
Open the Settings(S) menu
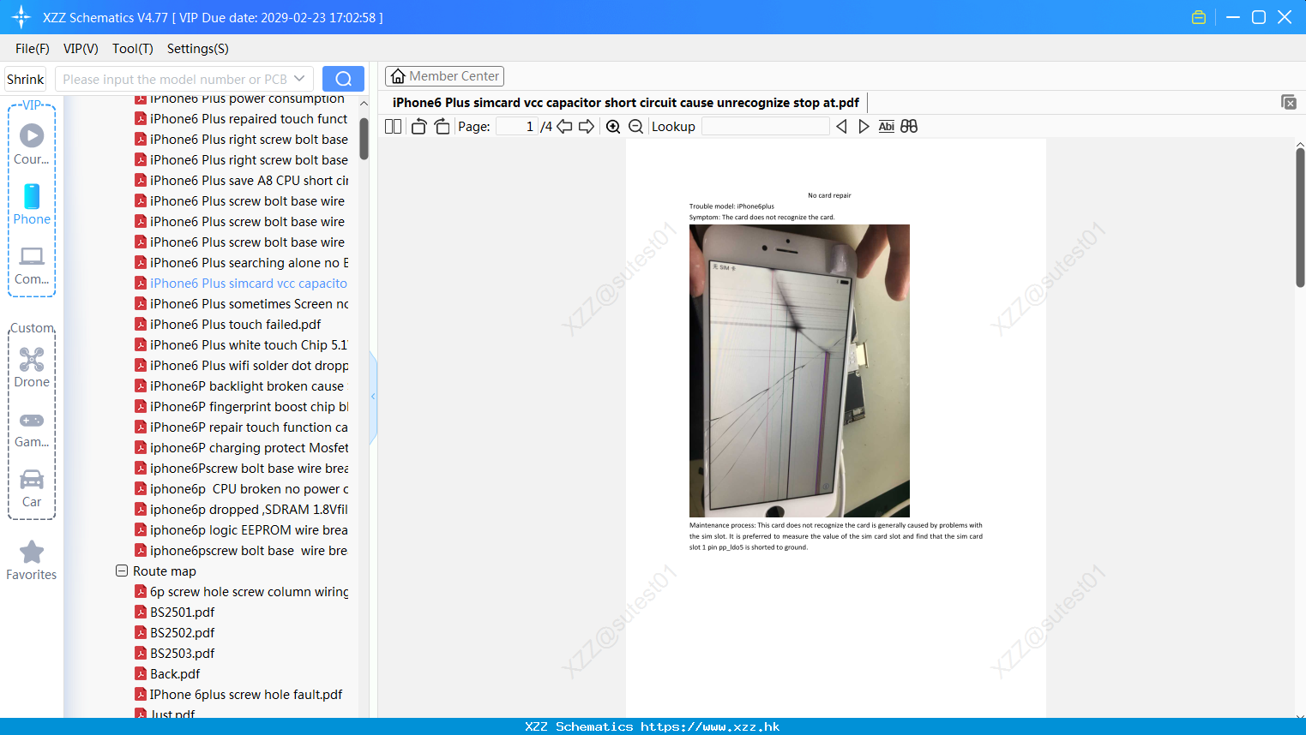pos(197,49)
